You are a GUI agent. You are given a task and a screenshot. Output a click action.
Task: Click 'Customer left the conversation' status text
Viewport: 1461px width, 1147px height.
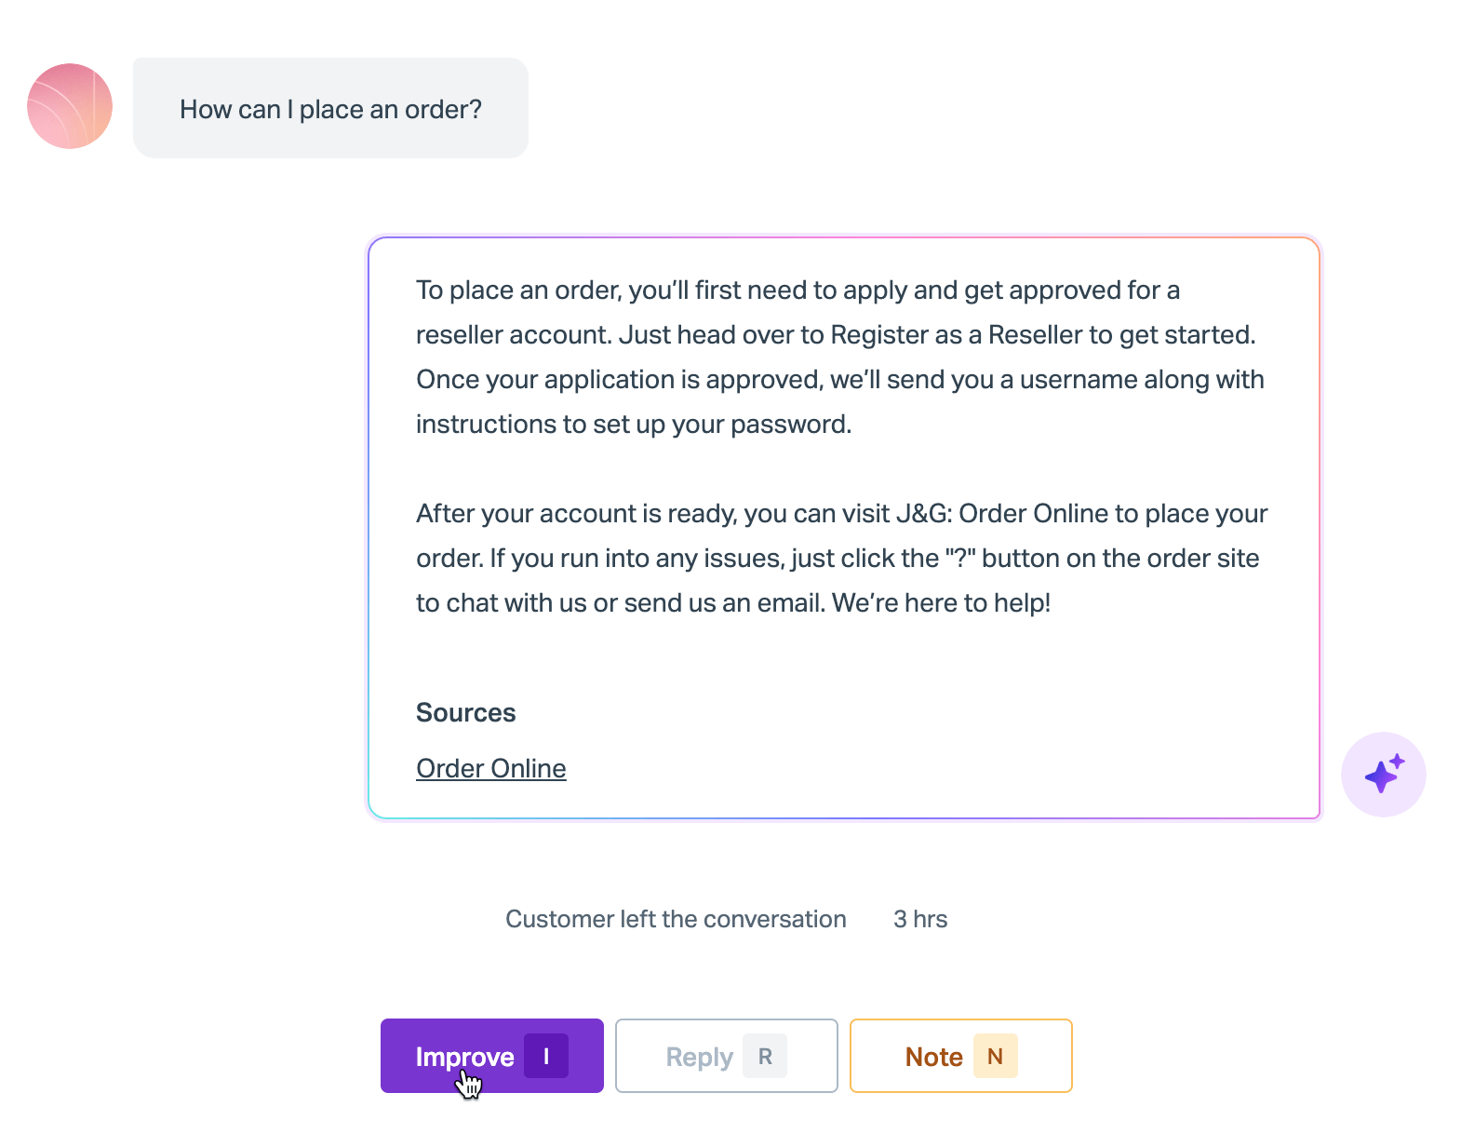(x=676, y=919)
